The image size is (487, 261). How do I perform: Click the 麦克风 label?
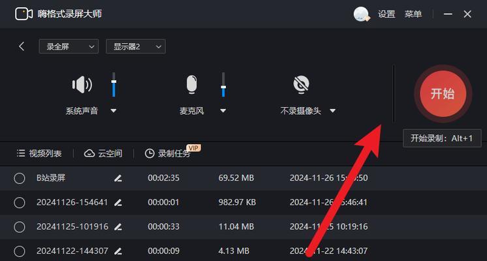192,111
